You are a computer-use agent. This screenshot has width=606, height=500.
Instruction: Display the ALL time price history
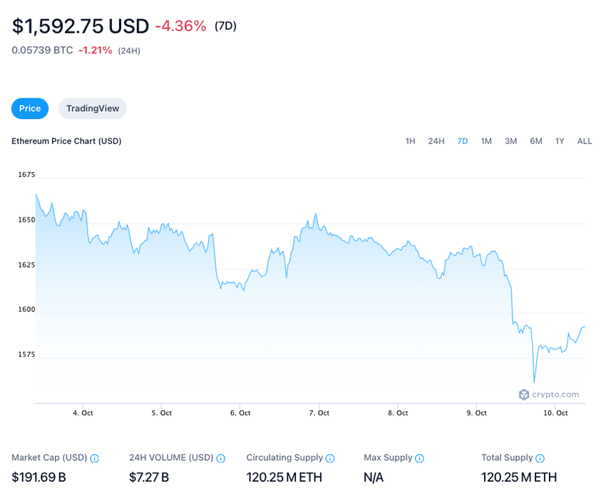pyautogui.click(x=585, y=141)
